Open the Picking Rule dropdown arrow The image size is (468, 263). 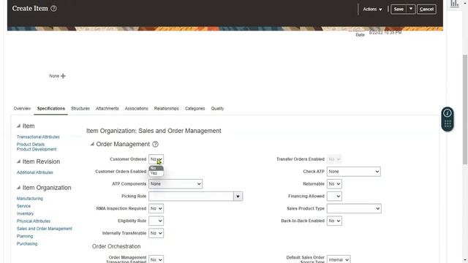pyautogui.click(x=238, y=197)
